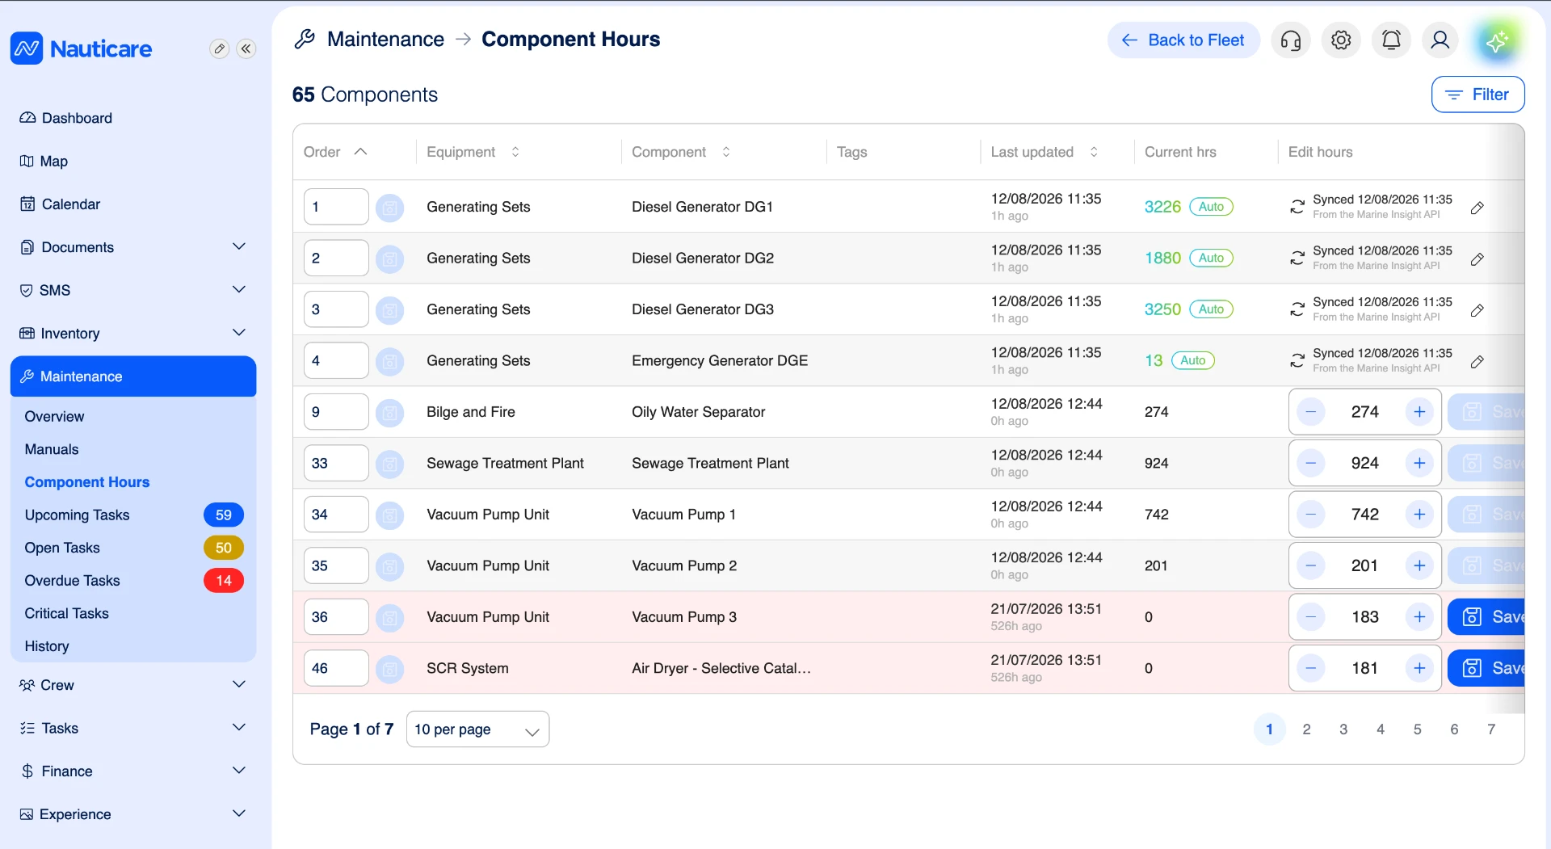Screen dimensions: 1551x849
Task: Go to page 7
Action: [1491, 729]
